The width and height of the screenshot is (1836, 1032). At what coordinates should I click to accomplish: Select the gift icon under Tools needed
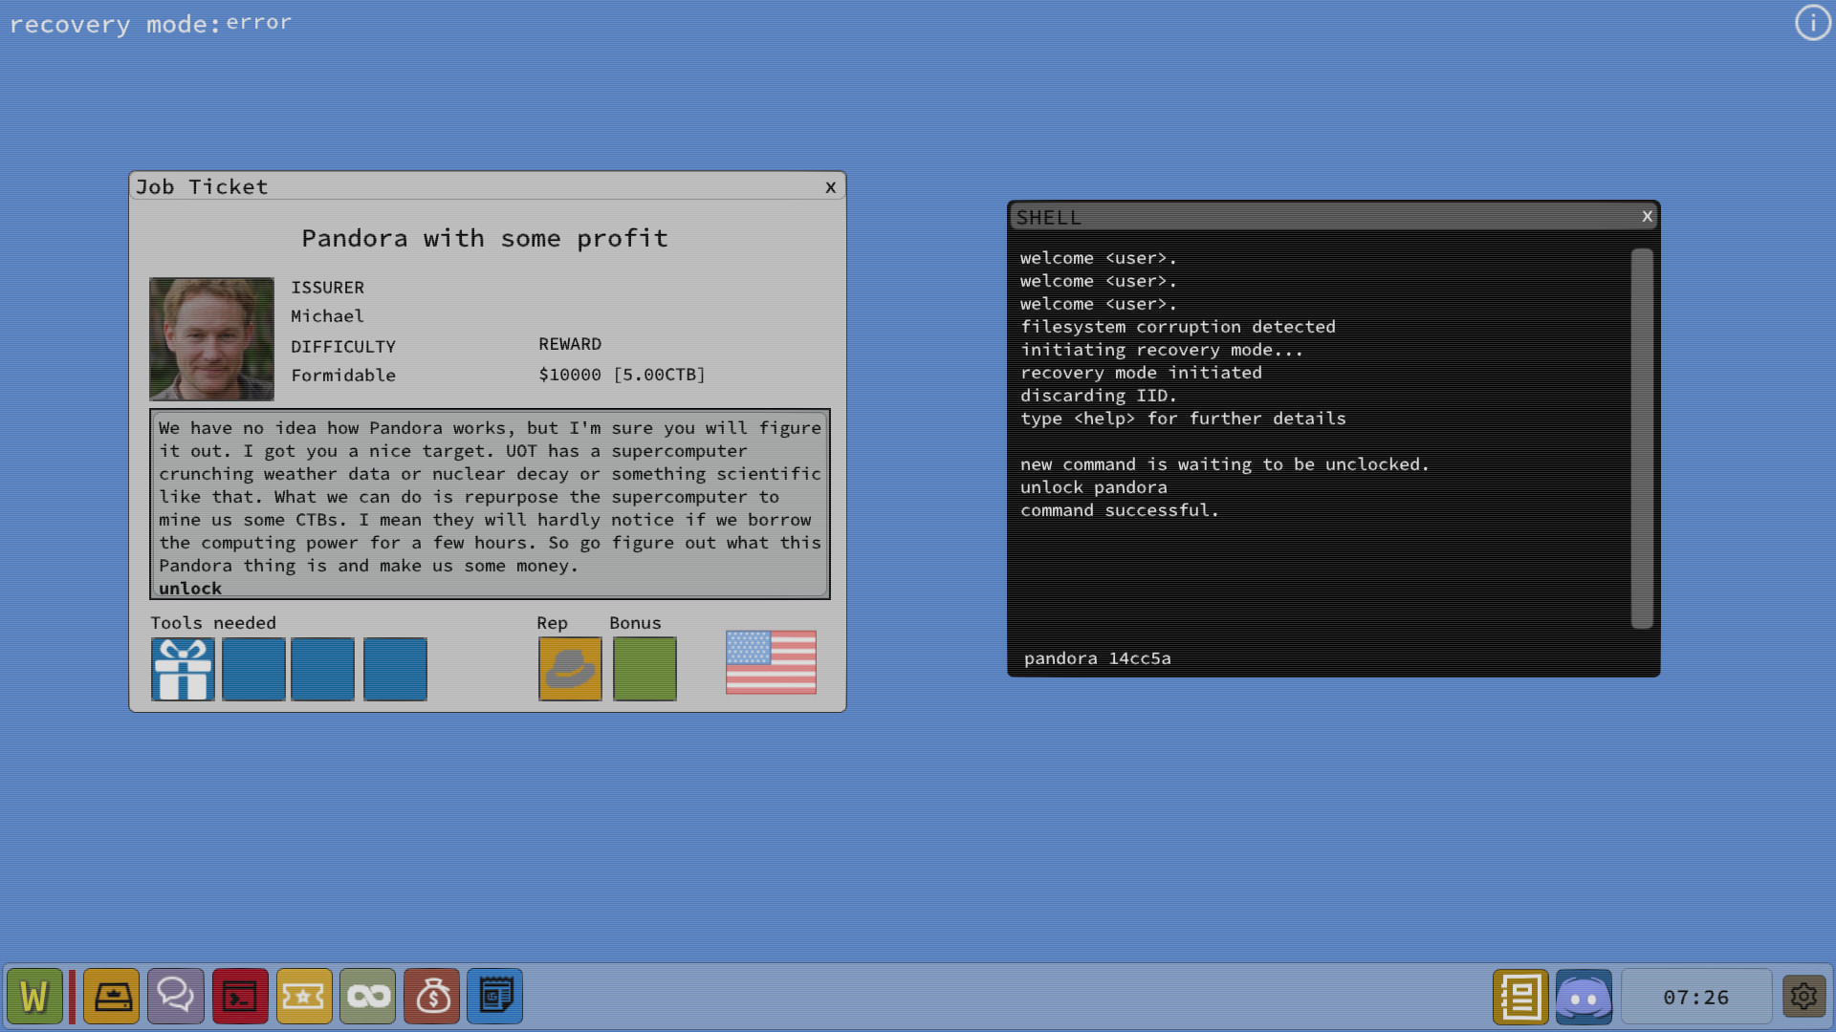click(x=183, y=669)
